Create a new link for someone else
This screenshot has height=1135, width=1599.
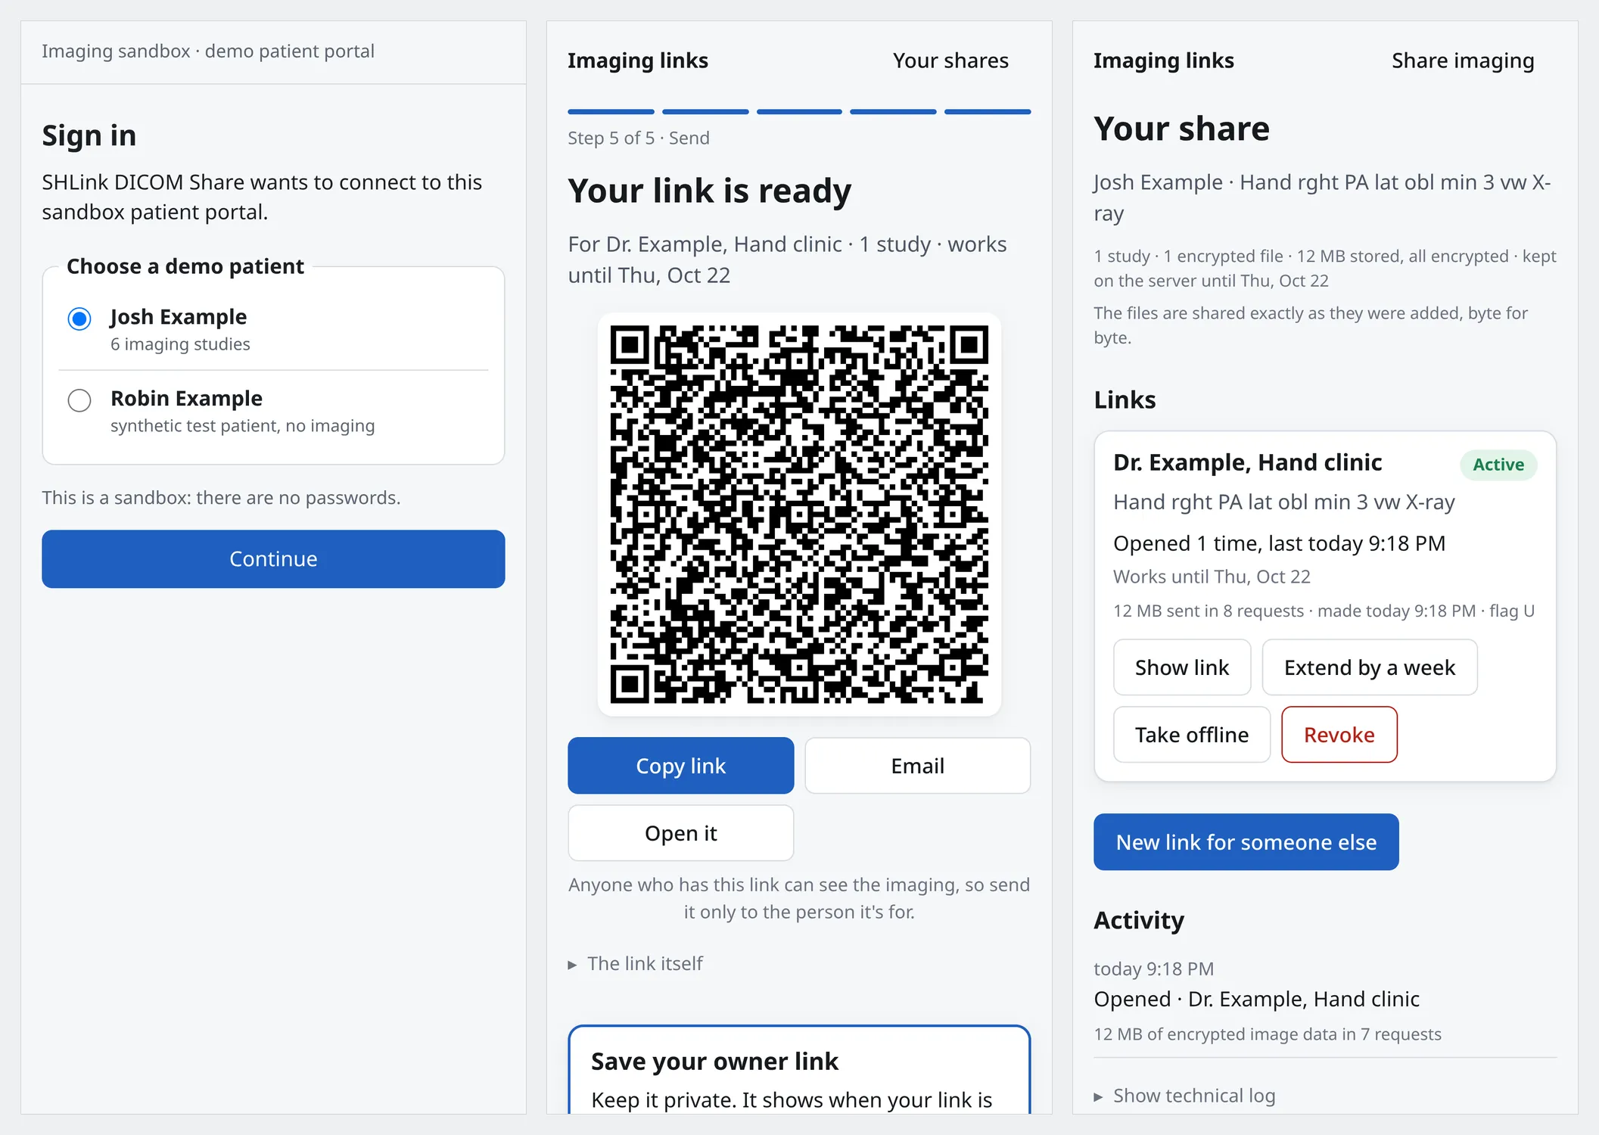tap(1246, 842)
